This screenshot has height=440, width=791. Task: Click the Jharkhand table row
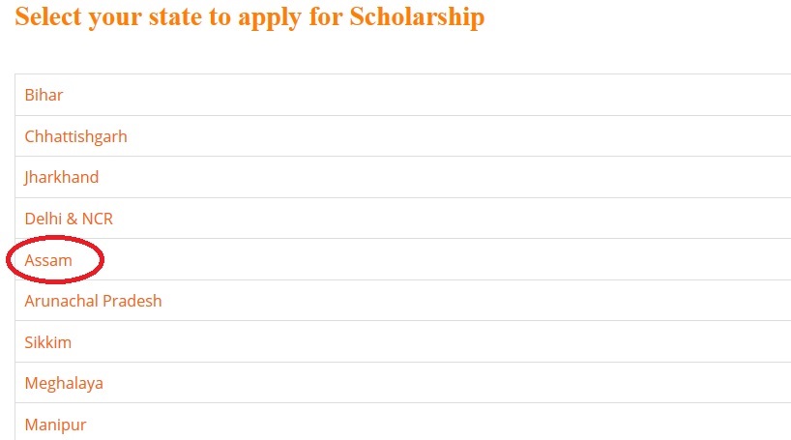403,177
